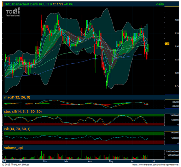
Task: Click the Feb date axis label
Action: point(45,161)
